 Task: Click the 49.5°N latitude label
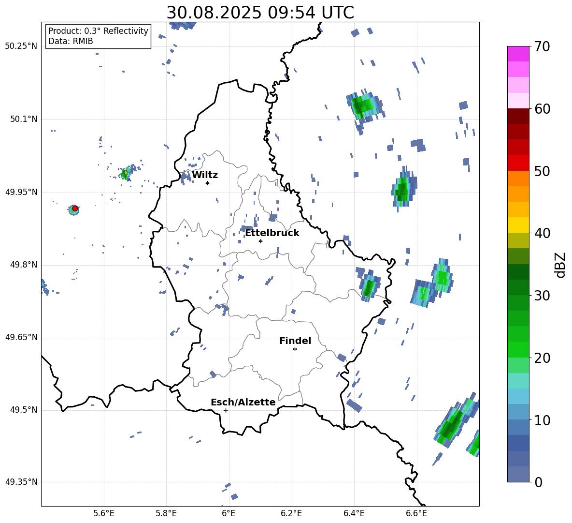pos(23,410)
